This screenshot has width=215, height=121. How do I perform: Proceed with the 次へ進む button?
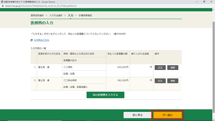pos(167,115)
